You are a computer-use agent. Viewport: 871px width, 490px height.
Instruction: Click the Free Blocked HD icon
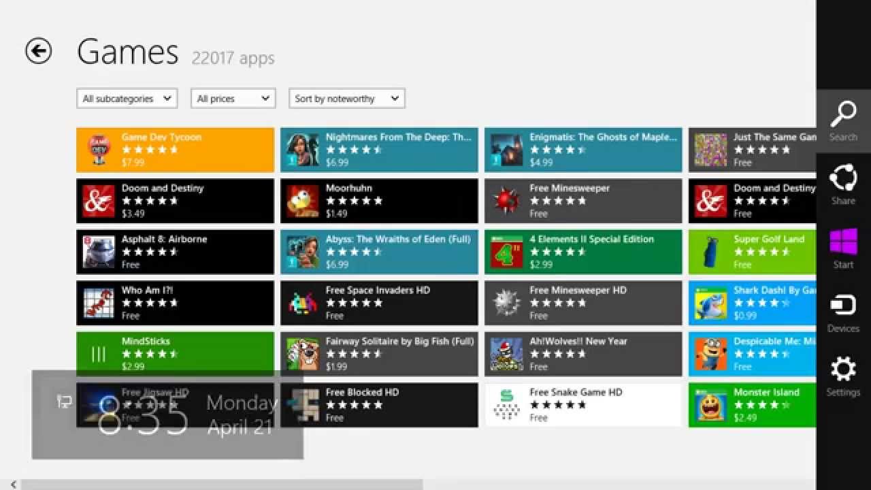303,405
